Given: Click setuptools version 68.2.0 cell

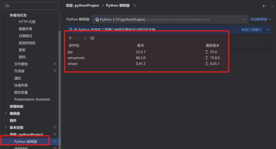Looking at the screenshot, I should [141, 58].
